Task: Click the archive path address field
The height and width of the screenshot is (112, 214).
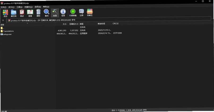Action: (109, 19)
